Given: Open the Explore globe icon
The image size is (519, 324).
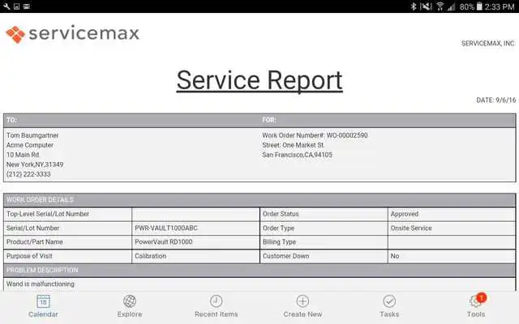Looking at the screenshot, I should click(130, 301).
